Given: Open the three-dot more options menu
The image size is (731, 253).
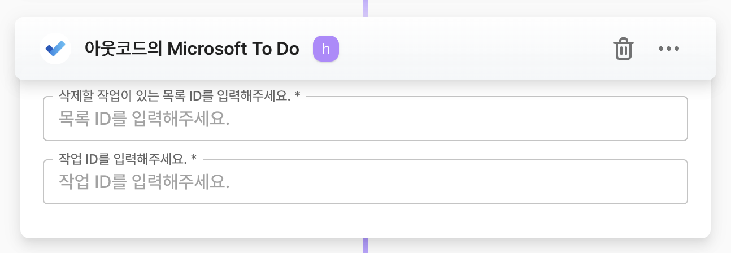Looking at the screenshot, I should pyautogui.click(x=668, y=49).
